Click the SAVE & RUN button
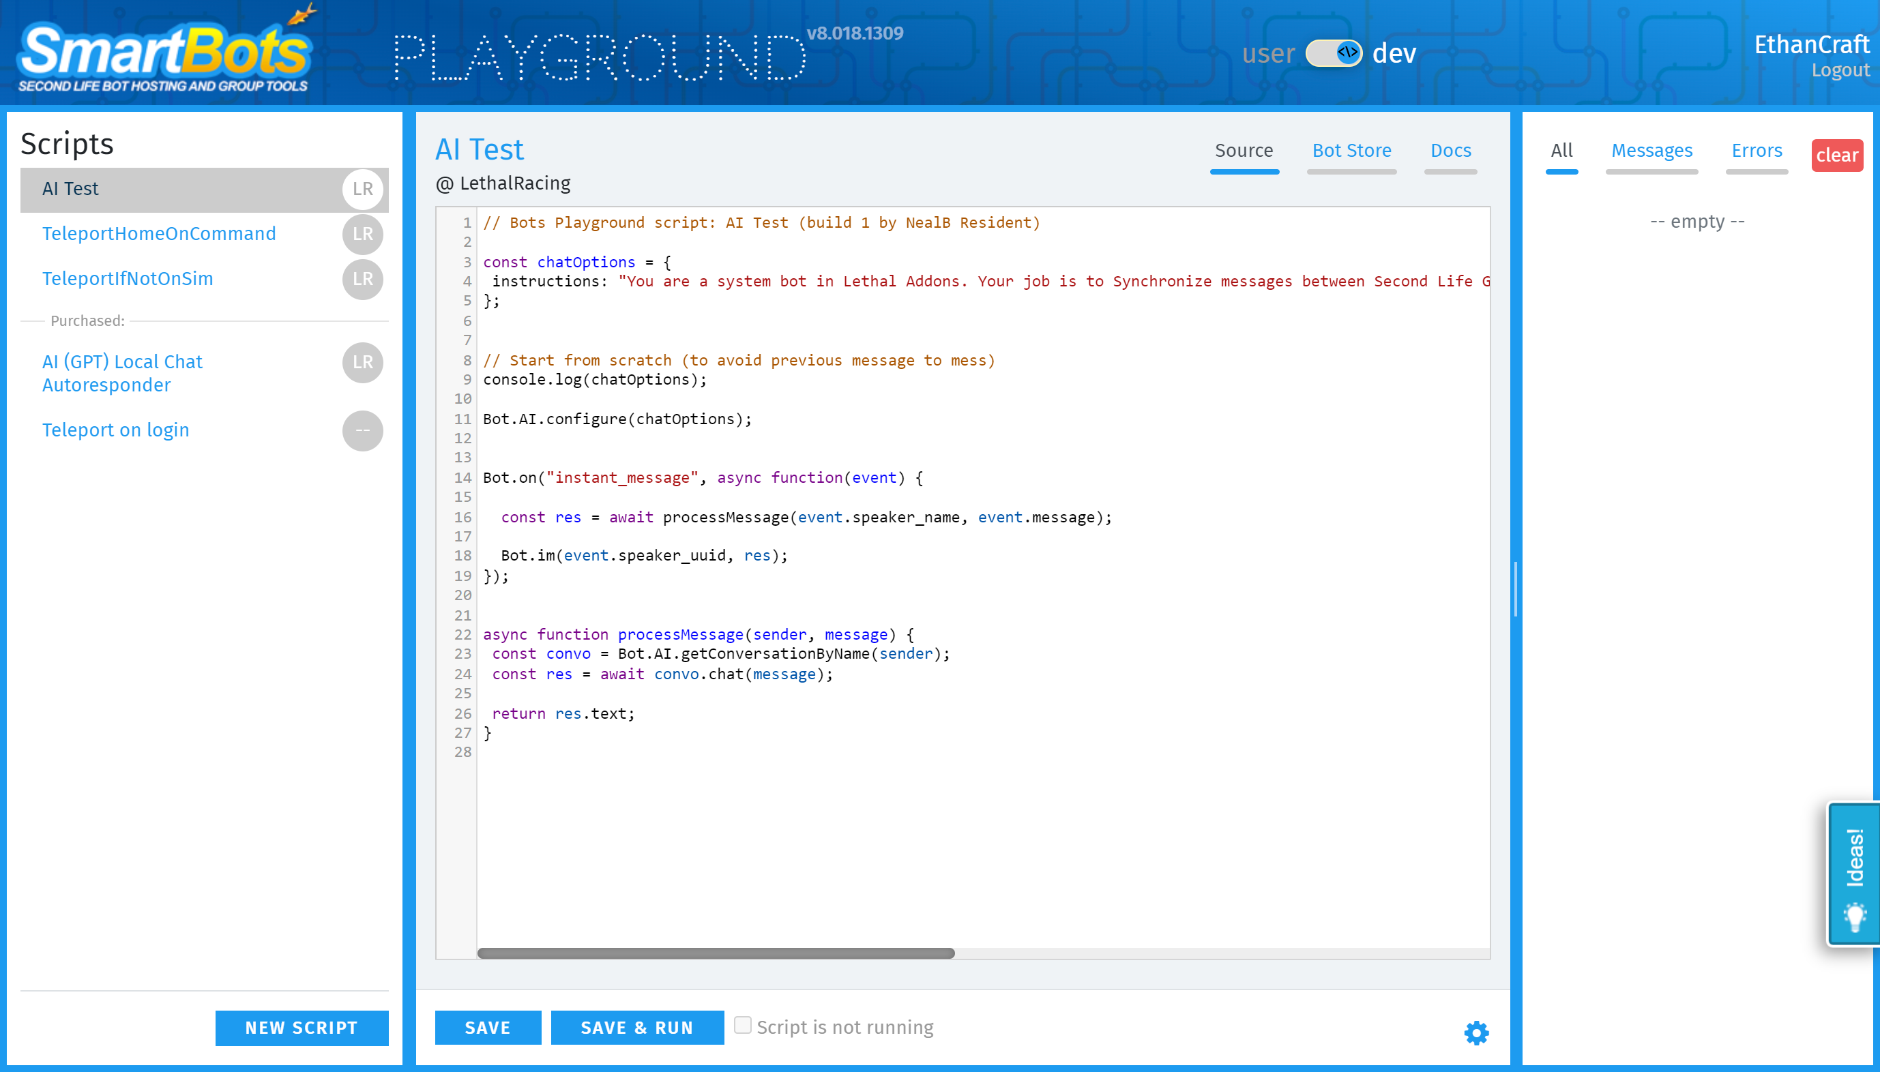The width and height of the screenshot is (1880, 1072). click(637, 1027)
